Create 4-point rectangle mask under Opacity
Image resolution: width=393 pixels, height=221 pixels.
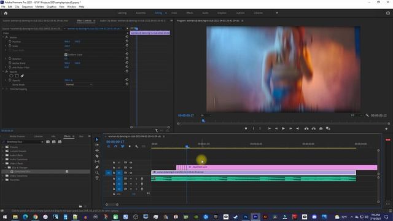click(x=17, y=76)
